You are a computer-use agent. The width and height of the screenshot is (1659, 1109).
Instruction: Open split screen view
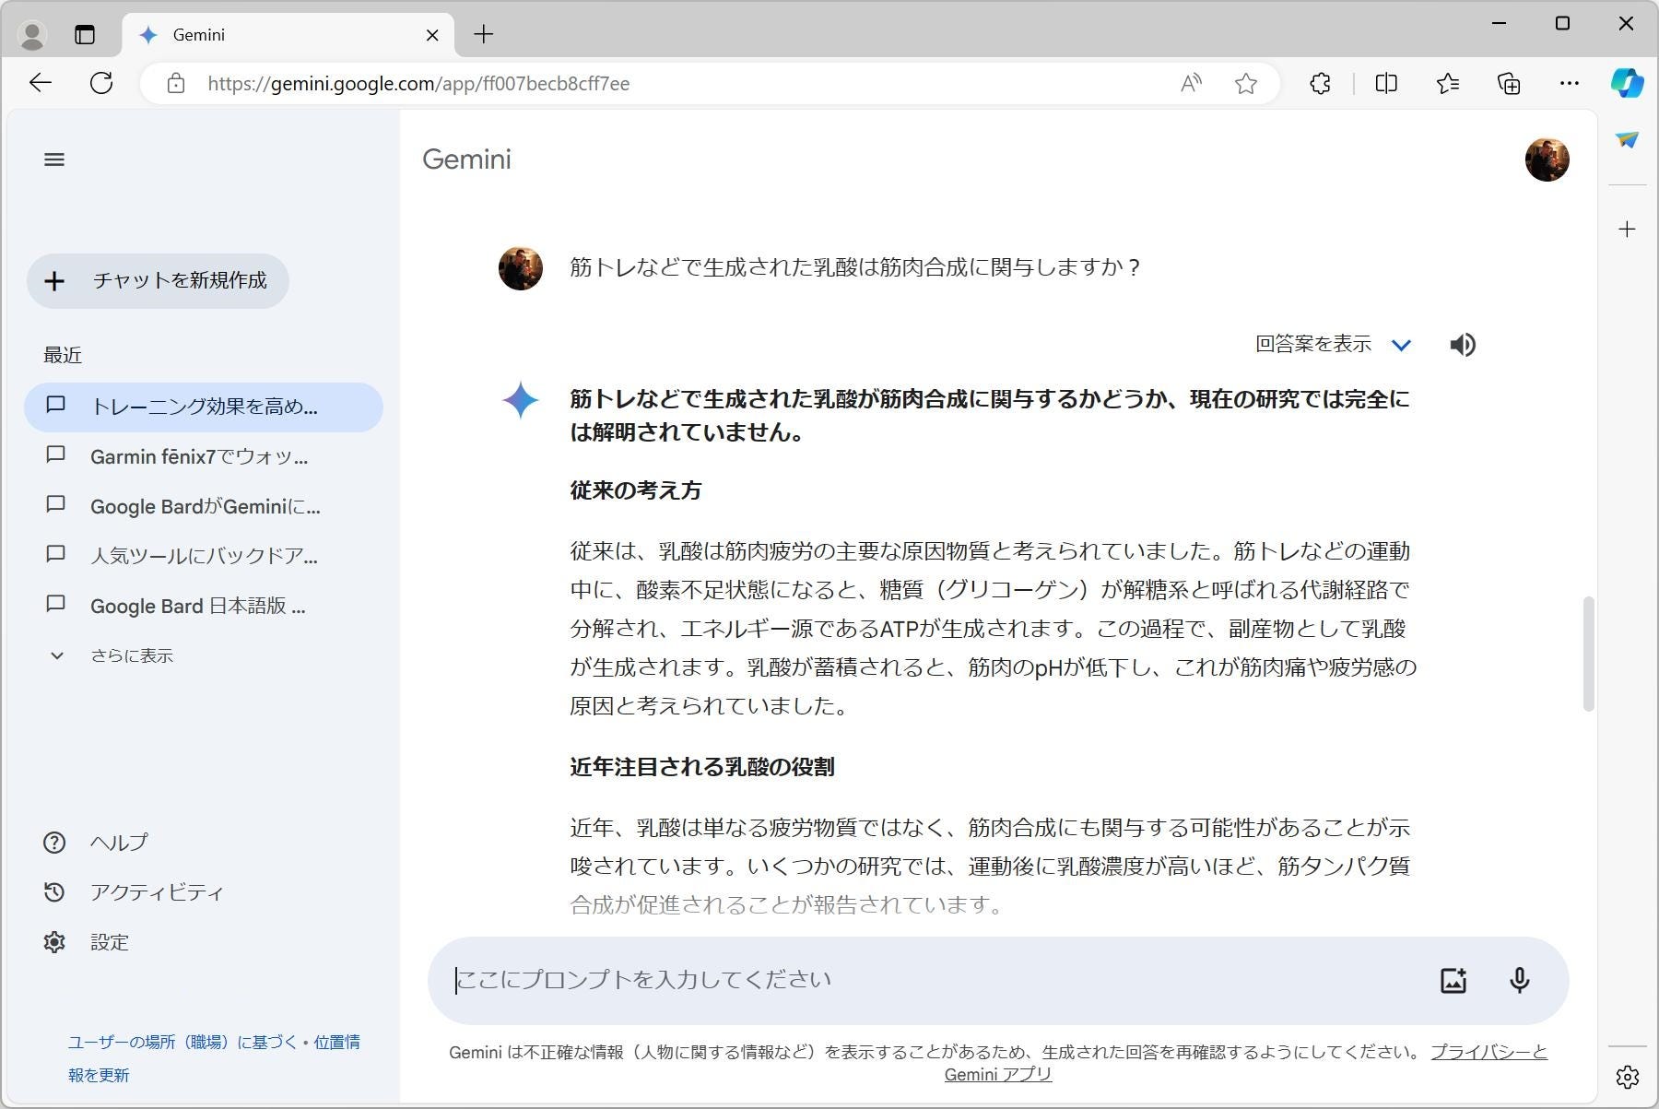[1386, 84]
